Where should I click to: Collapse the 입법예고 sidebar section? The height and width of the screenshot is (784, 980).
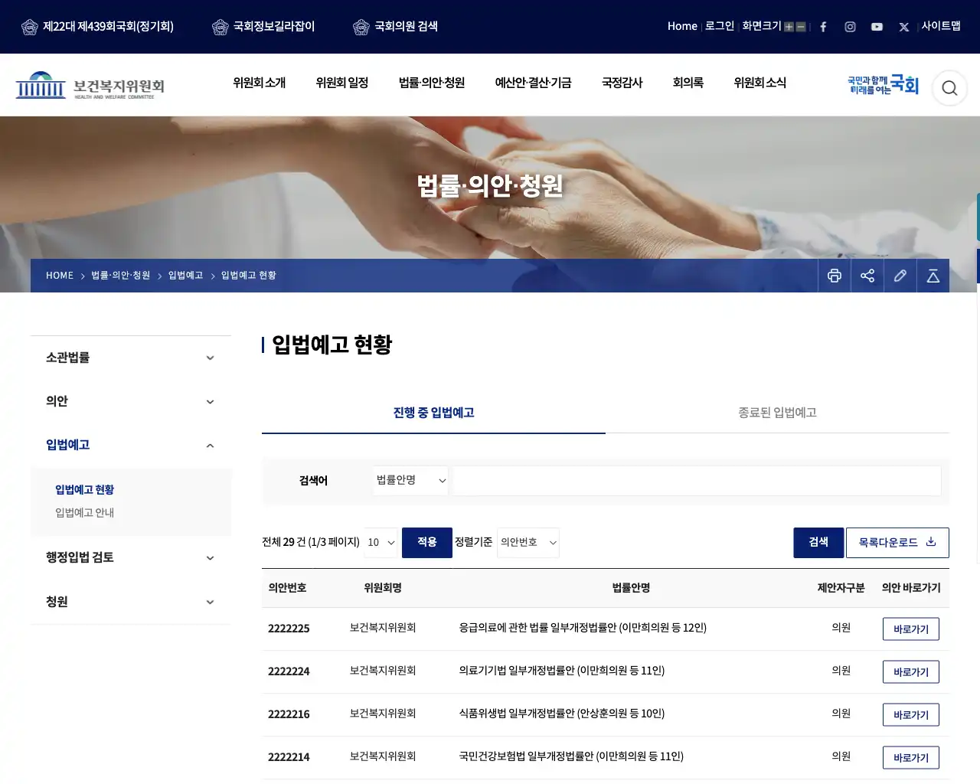coord(131,445)
